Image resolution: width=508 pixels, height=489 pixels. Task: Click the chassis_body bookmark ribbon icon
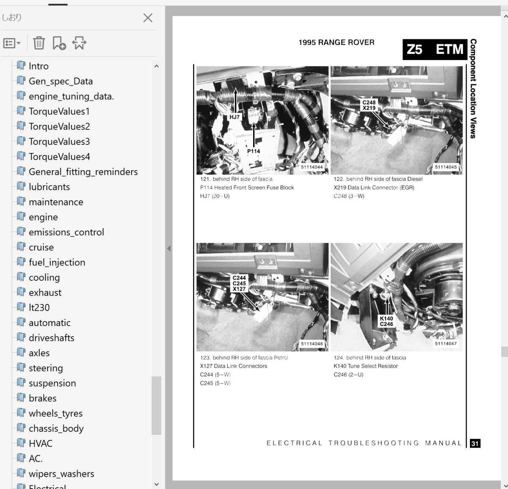[21, 428]
